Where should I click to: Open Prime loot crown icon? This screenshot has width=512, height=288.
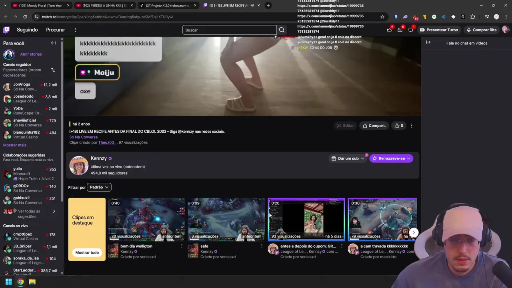pos(389,30)
